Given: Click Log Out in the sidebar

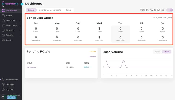Looking at the screenshot, I should [11, 89].
